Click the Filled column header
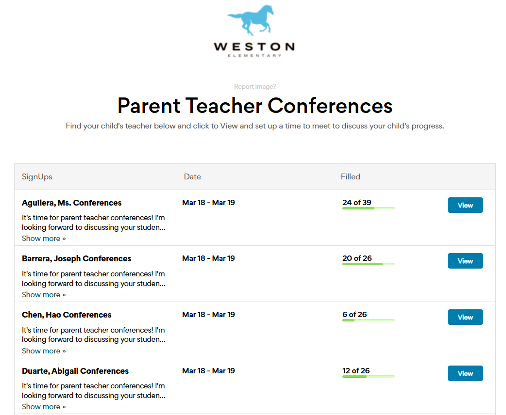The width and height of the screenshot is (506, 415). pos(351,176)
